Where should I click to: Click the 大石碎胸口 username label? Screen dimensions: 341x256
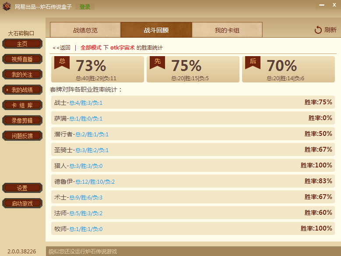21,33
